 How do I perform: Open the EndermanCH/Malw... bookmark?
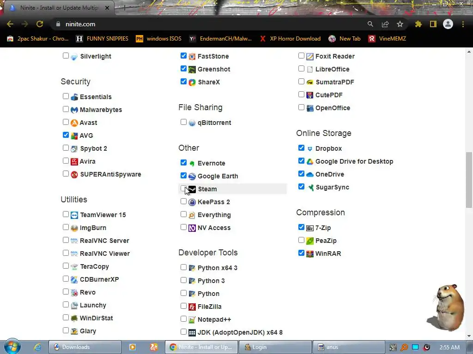pos(220,39)
